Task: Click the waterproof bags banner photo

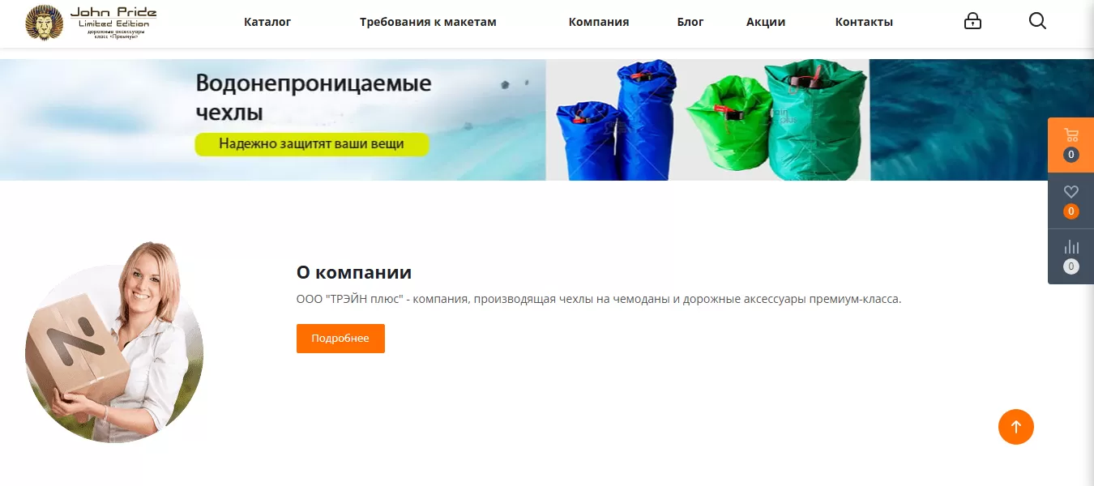Action: 707,120
